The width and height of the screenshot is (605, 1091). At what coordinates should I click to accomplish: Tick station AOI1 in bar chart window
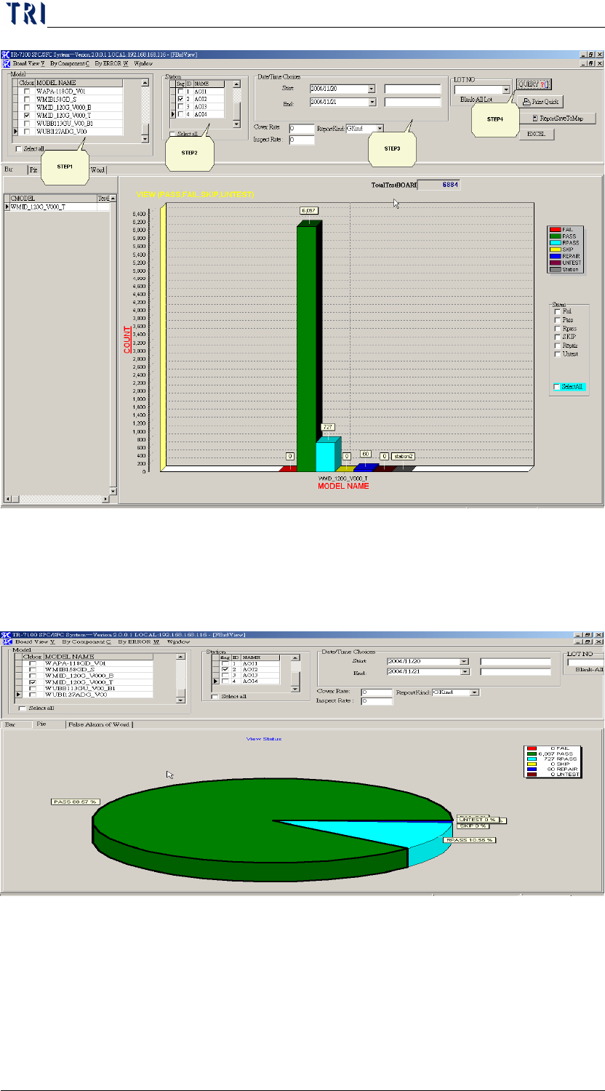tap(181, 91)
